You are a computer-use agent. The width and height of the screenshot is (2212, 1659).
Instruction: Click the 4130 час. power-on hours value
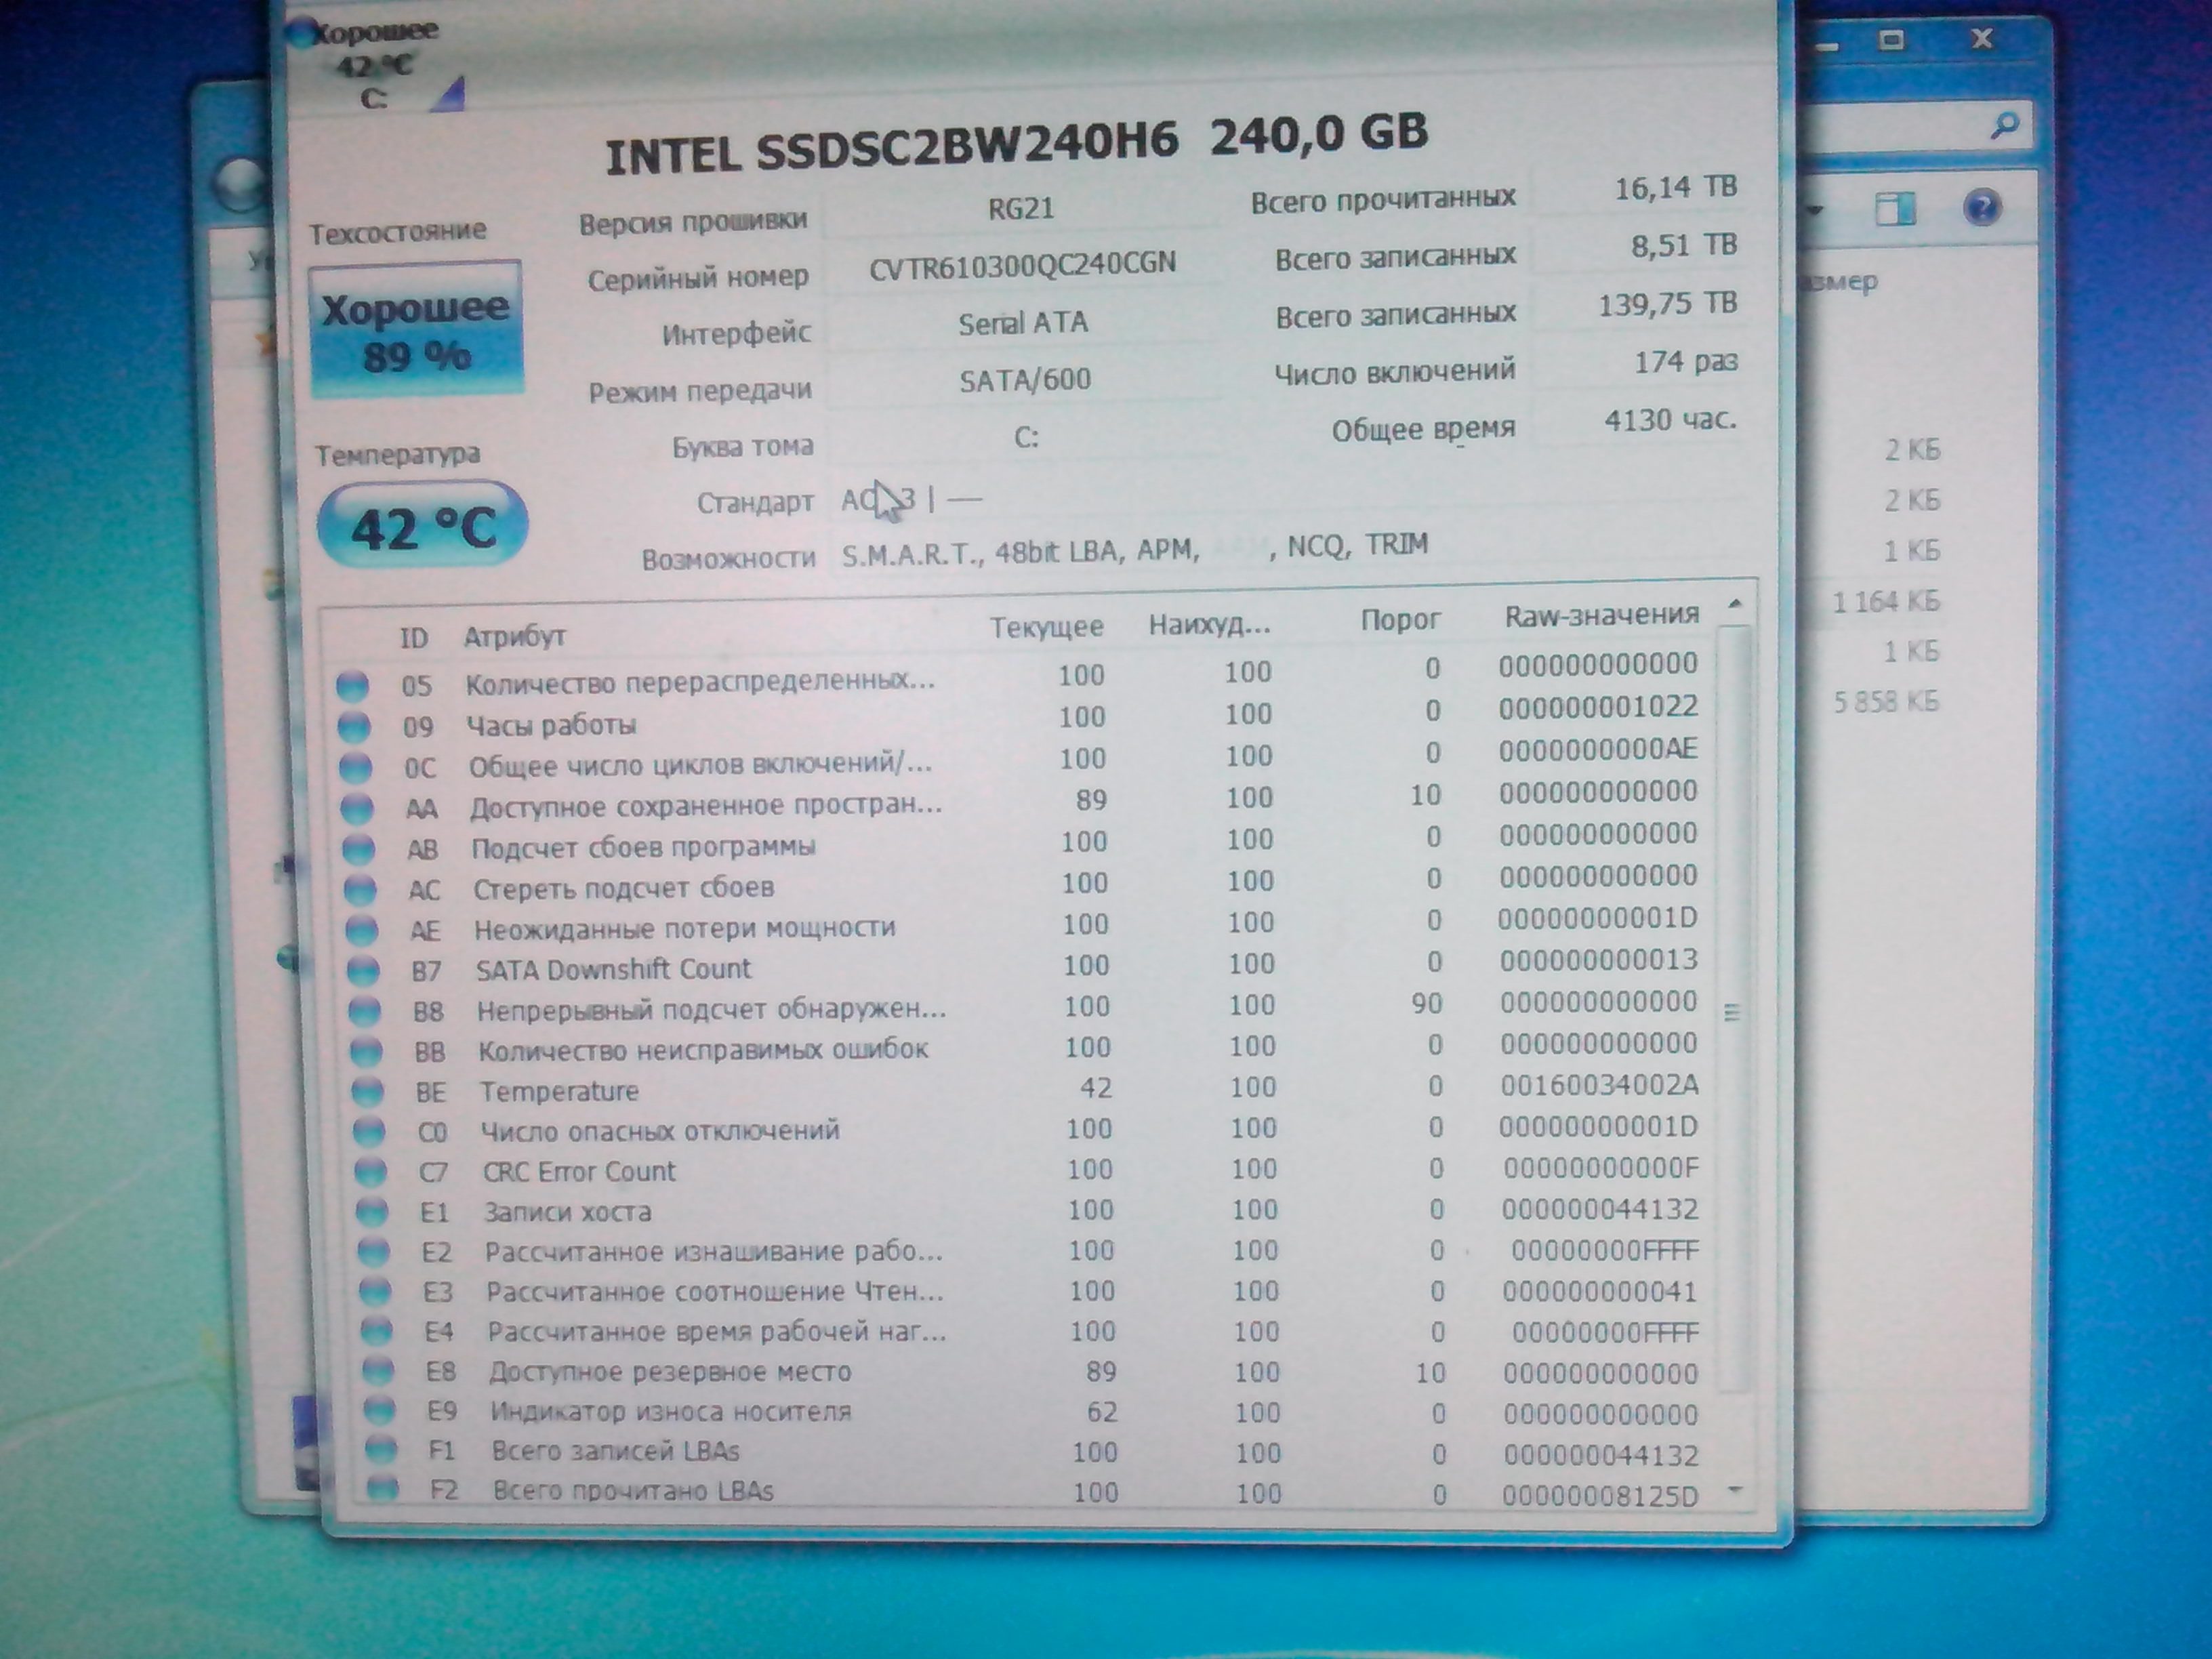click(x=1670, y=420)
